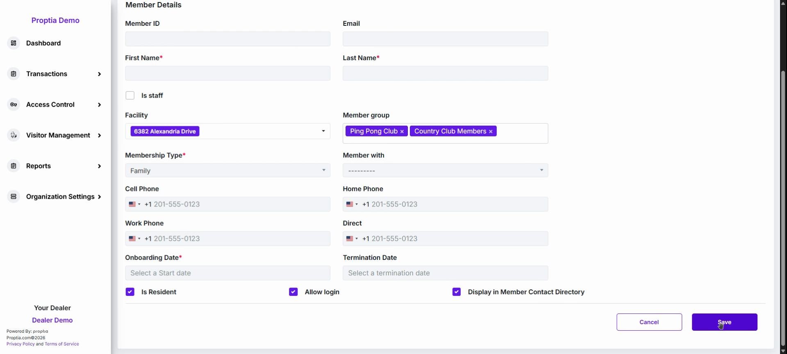The width and height of the screenshot is (787, 354).
Task: Expand the Reports menu chevron
Action: point(99,166)
